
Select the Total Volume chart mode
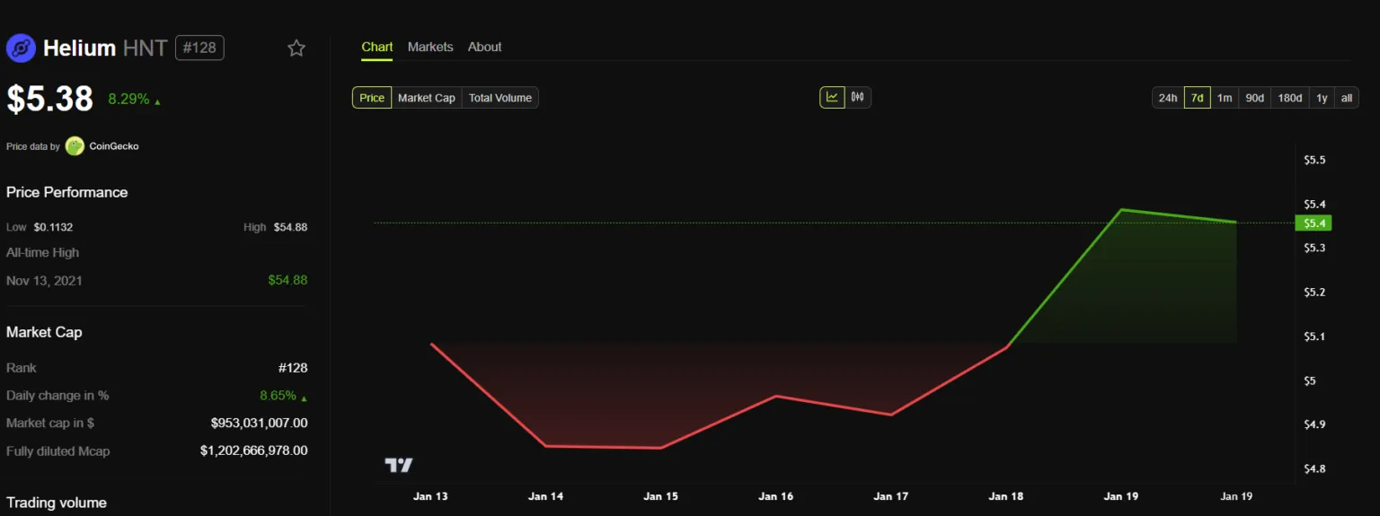[500, 98]
